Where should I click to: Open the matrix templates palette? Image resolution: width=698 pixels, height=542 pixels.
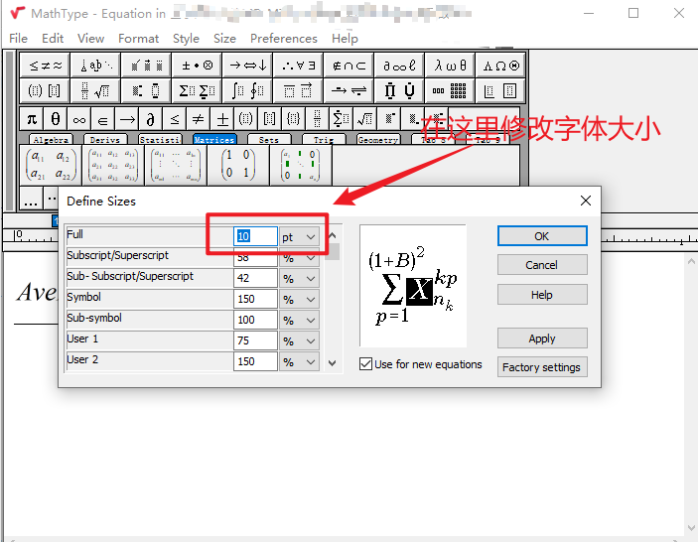[x=450, y=90]
